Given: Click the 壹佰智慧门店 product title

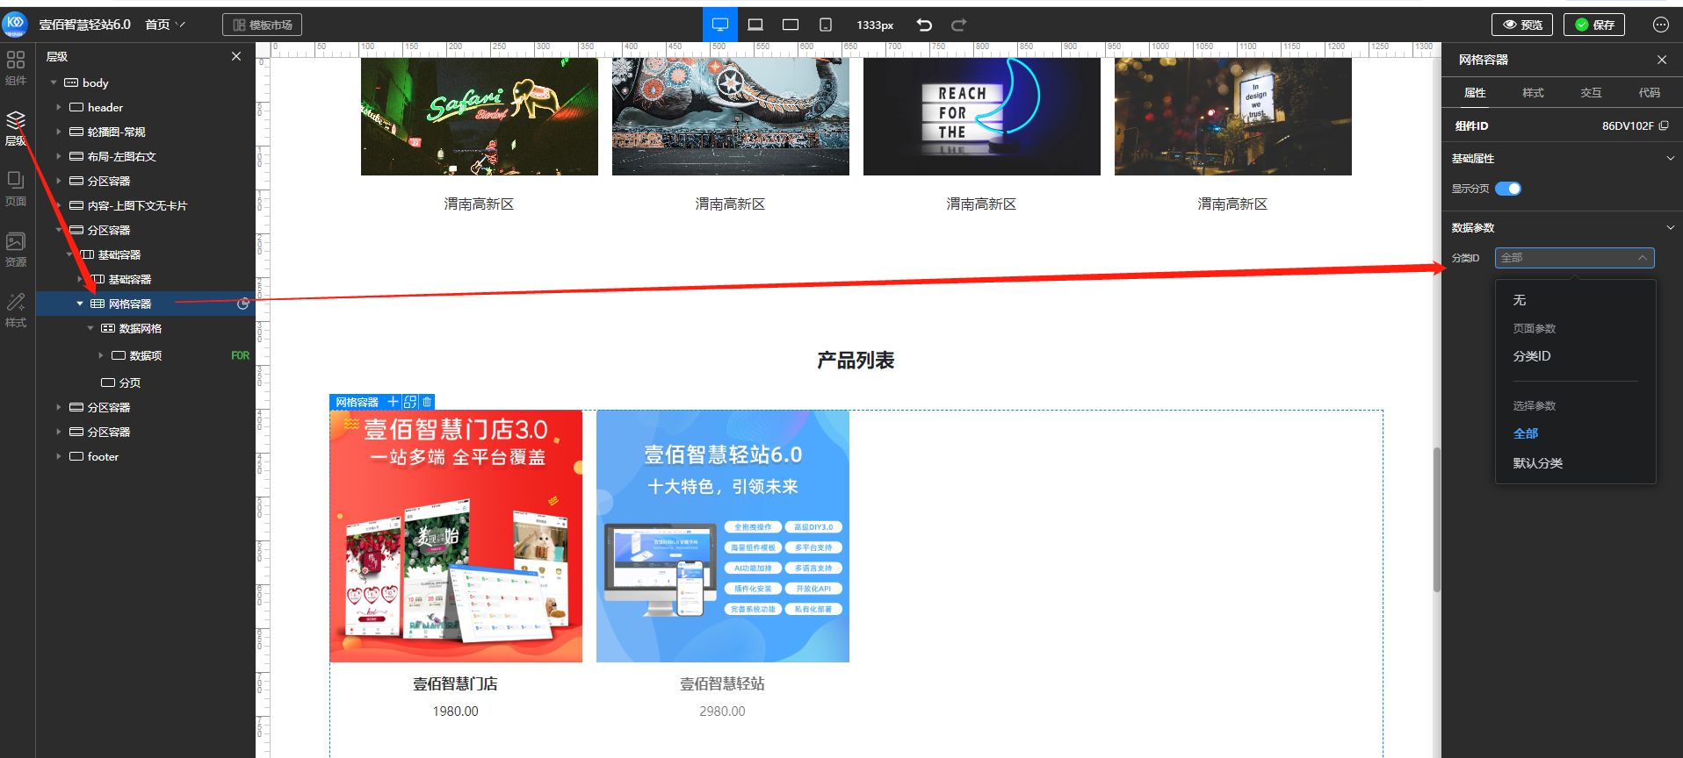Looking at the screenshot, I should pyautogui.click(x=456, y=683).
